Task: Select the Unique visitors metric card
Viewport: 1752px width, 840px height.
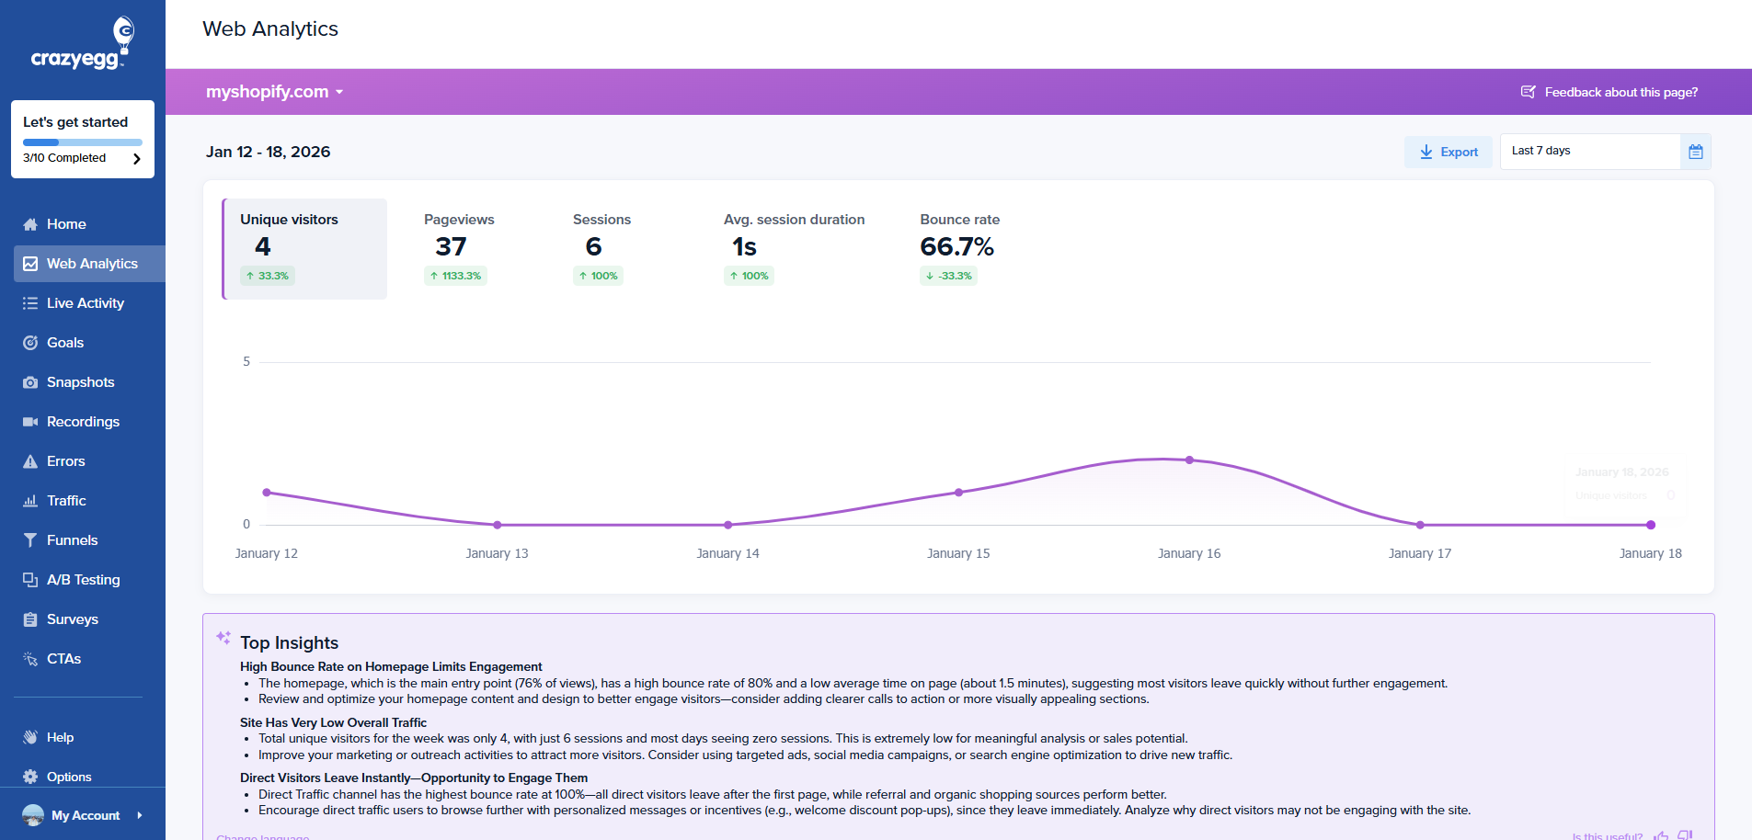Action: 304,248
